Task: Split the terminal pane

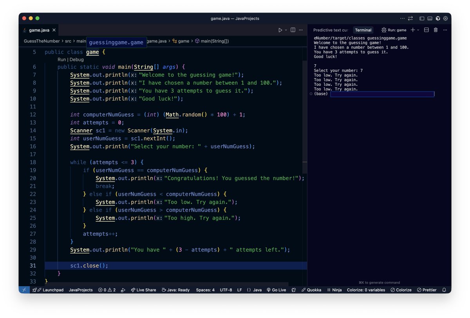Action: [427, 30]
